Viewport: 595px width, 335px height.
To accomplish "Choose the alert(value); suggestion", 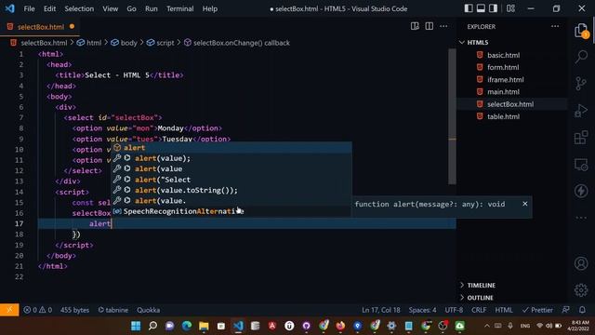I will point(231,158).
